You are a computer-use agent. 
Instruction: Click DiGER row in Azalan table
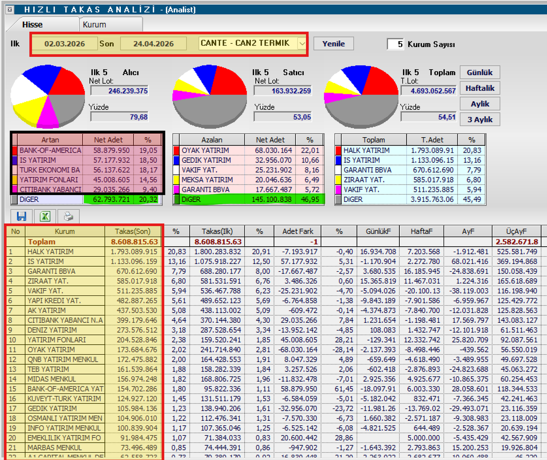pyautogui.click(x=249, y=199)
